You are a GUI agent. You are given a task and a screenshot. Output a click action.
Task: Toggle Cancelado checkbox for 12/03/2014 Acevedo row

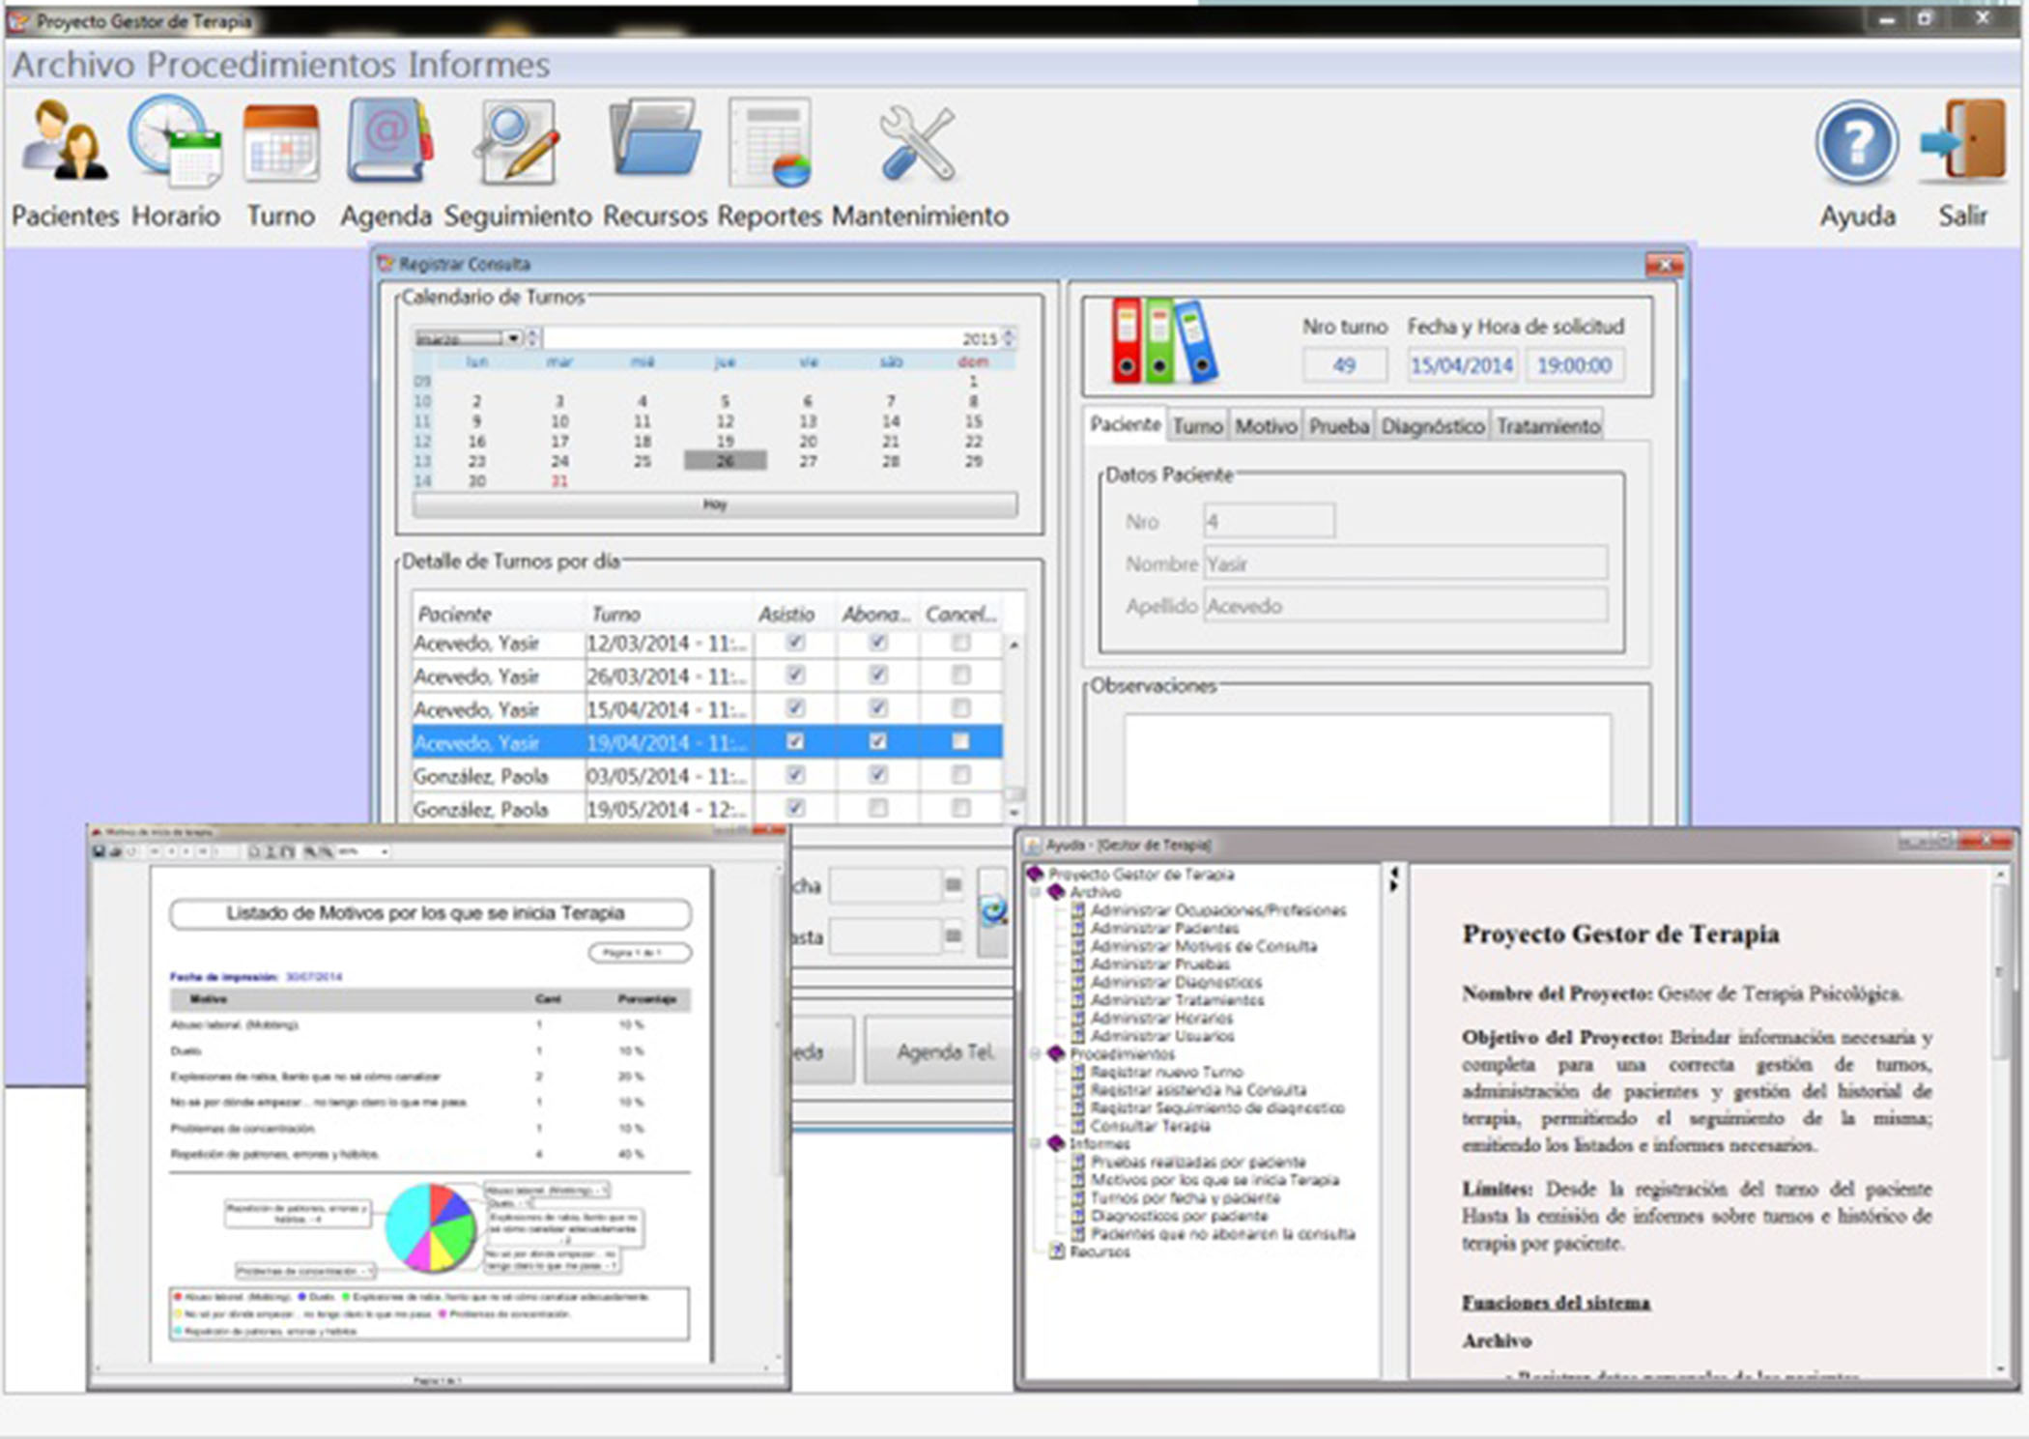[x=960, y=643]
